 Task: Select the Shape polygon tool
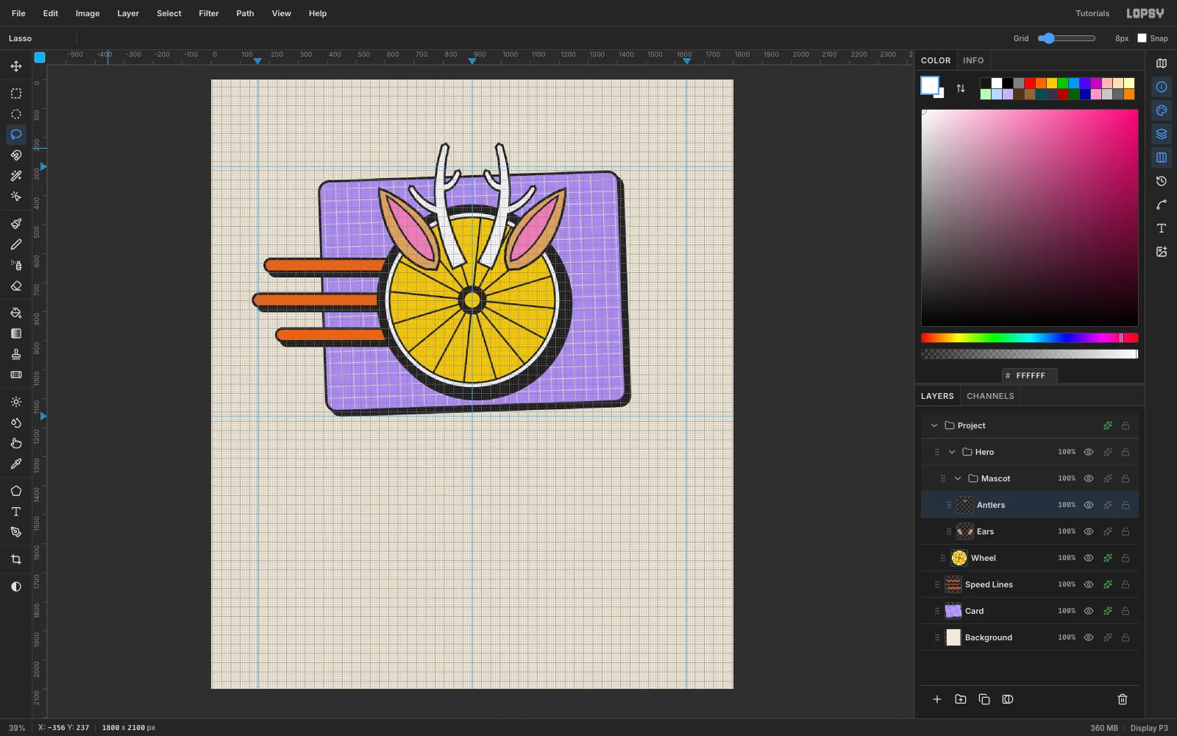16,491
